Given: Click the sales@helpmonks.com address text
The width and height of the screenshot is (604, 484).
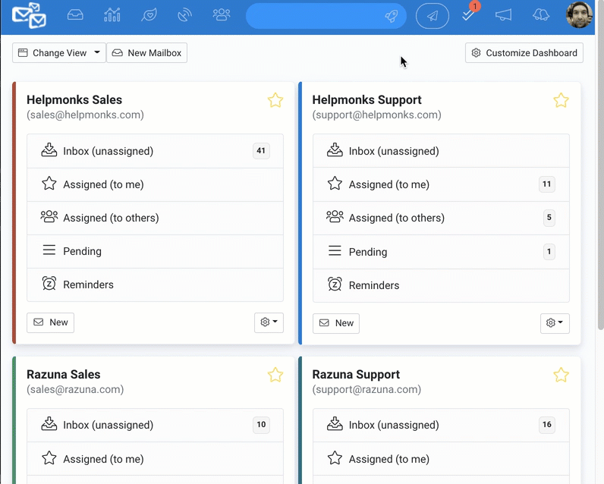Looking at the screenshot, I should 85,115.
